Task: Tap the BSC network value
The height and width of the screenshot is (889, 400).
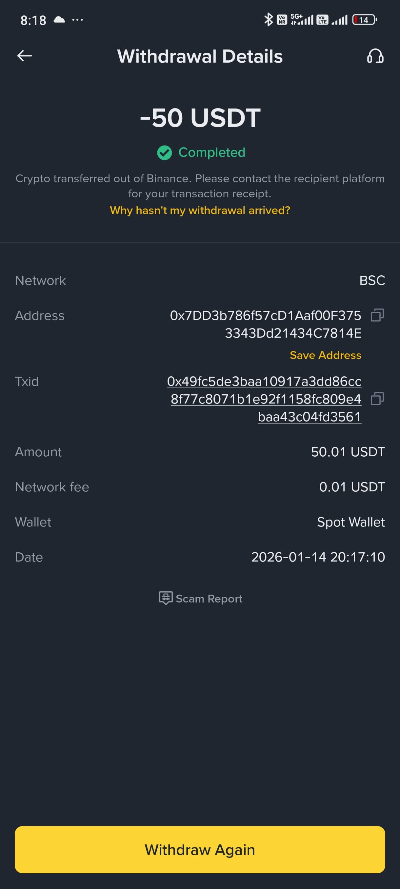Action: pos(372,280)
